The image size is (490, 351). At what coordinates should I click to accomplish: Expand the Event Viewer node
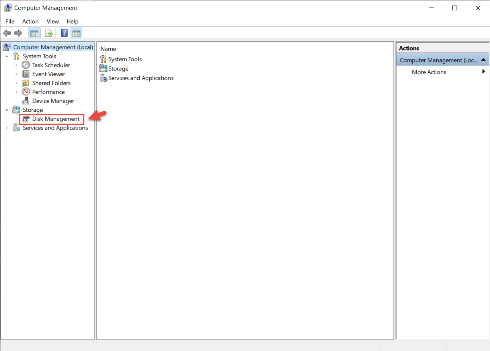point(16,74)
